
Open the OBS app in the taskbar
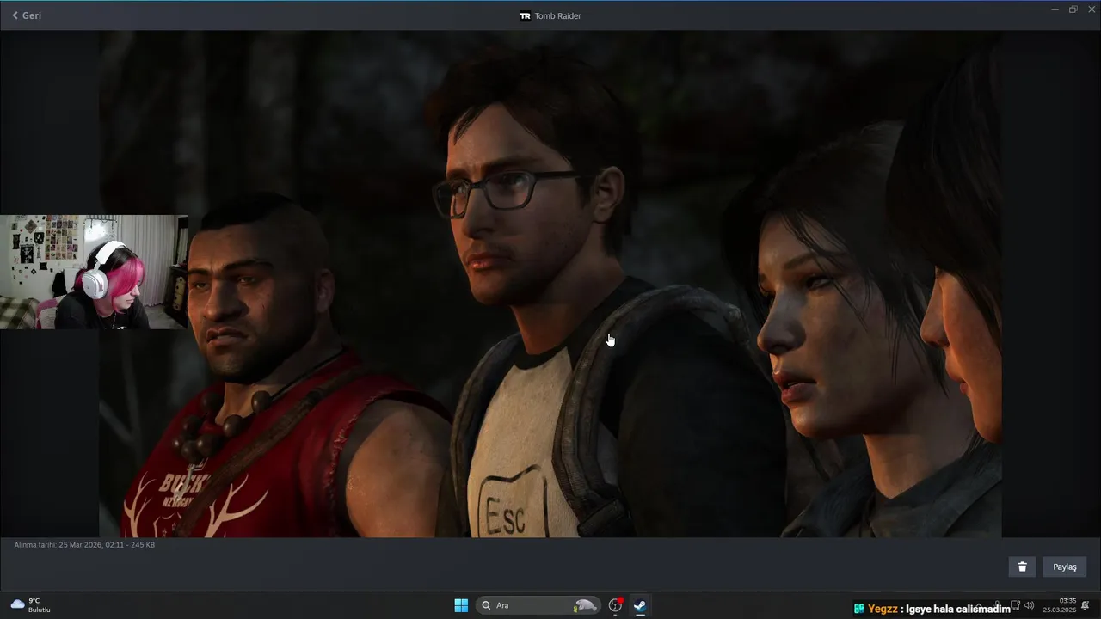tap(615, 605)
